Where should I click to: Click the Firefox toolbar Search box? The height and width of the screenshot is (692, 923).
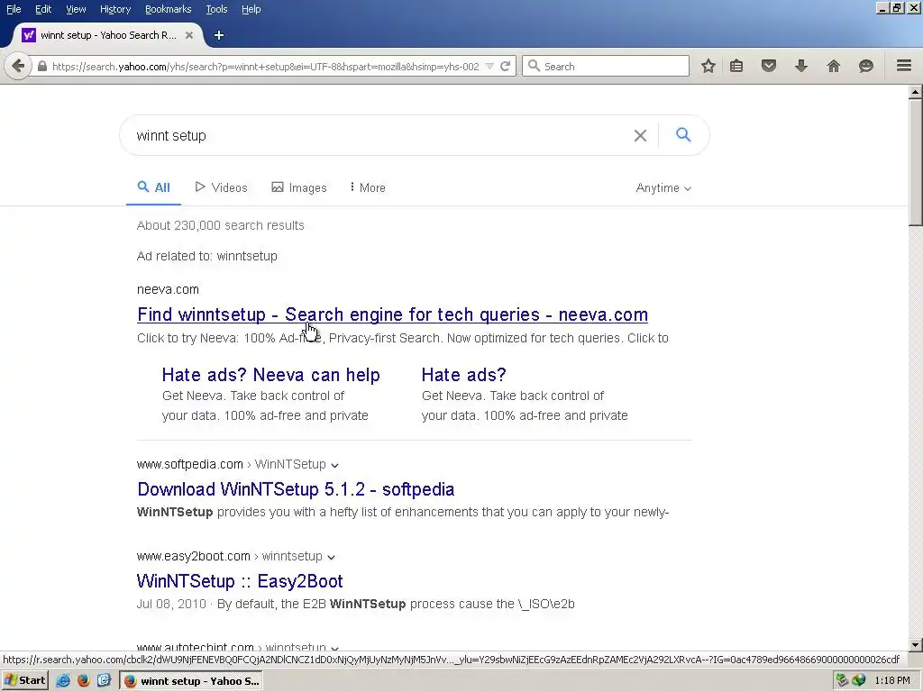[x=606, y=66]
